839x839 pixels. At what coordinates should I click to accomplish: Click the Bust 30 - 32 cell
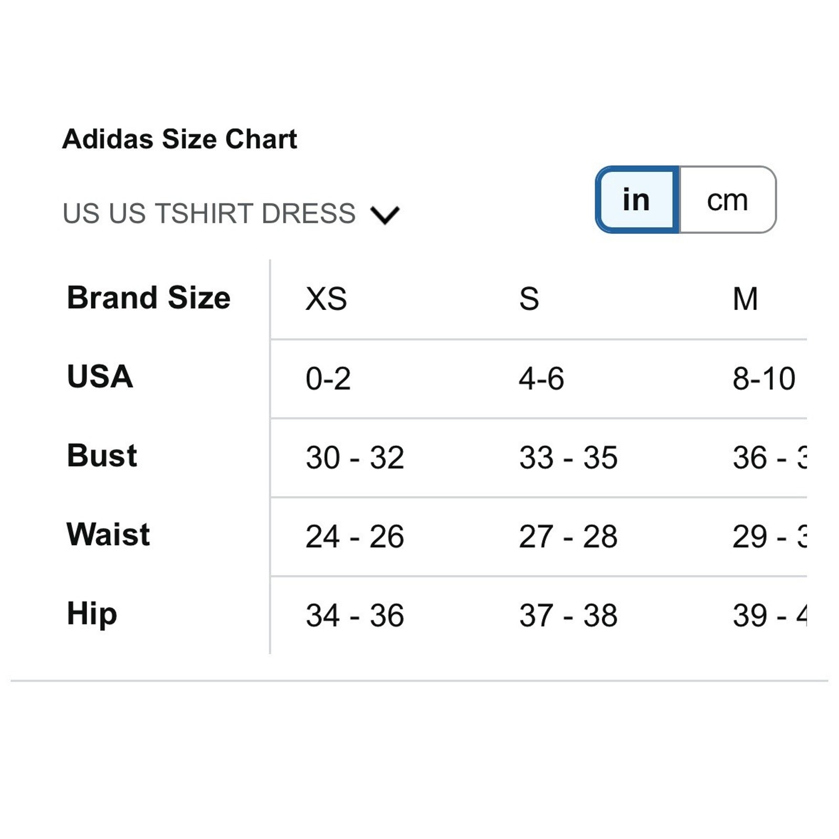pyautogui.click(x=355, y=457)
